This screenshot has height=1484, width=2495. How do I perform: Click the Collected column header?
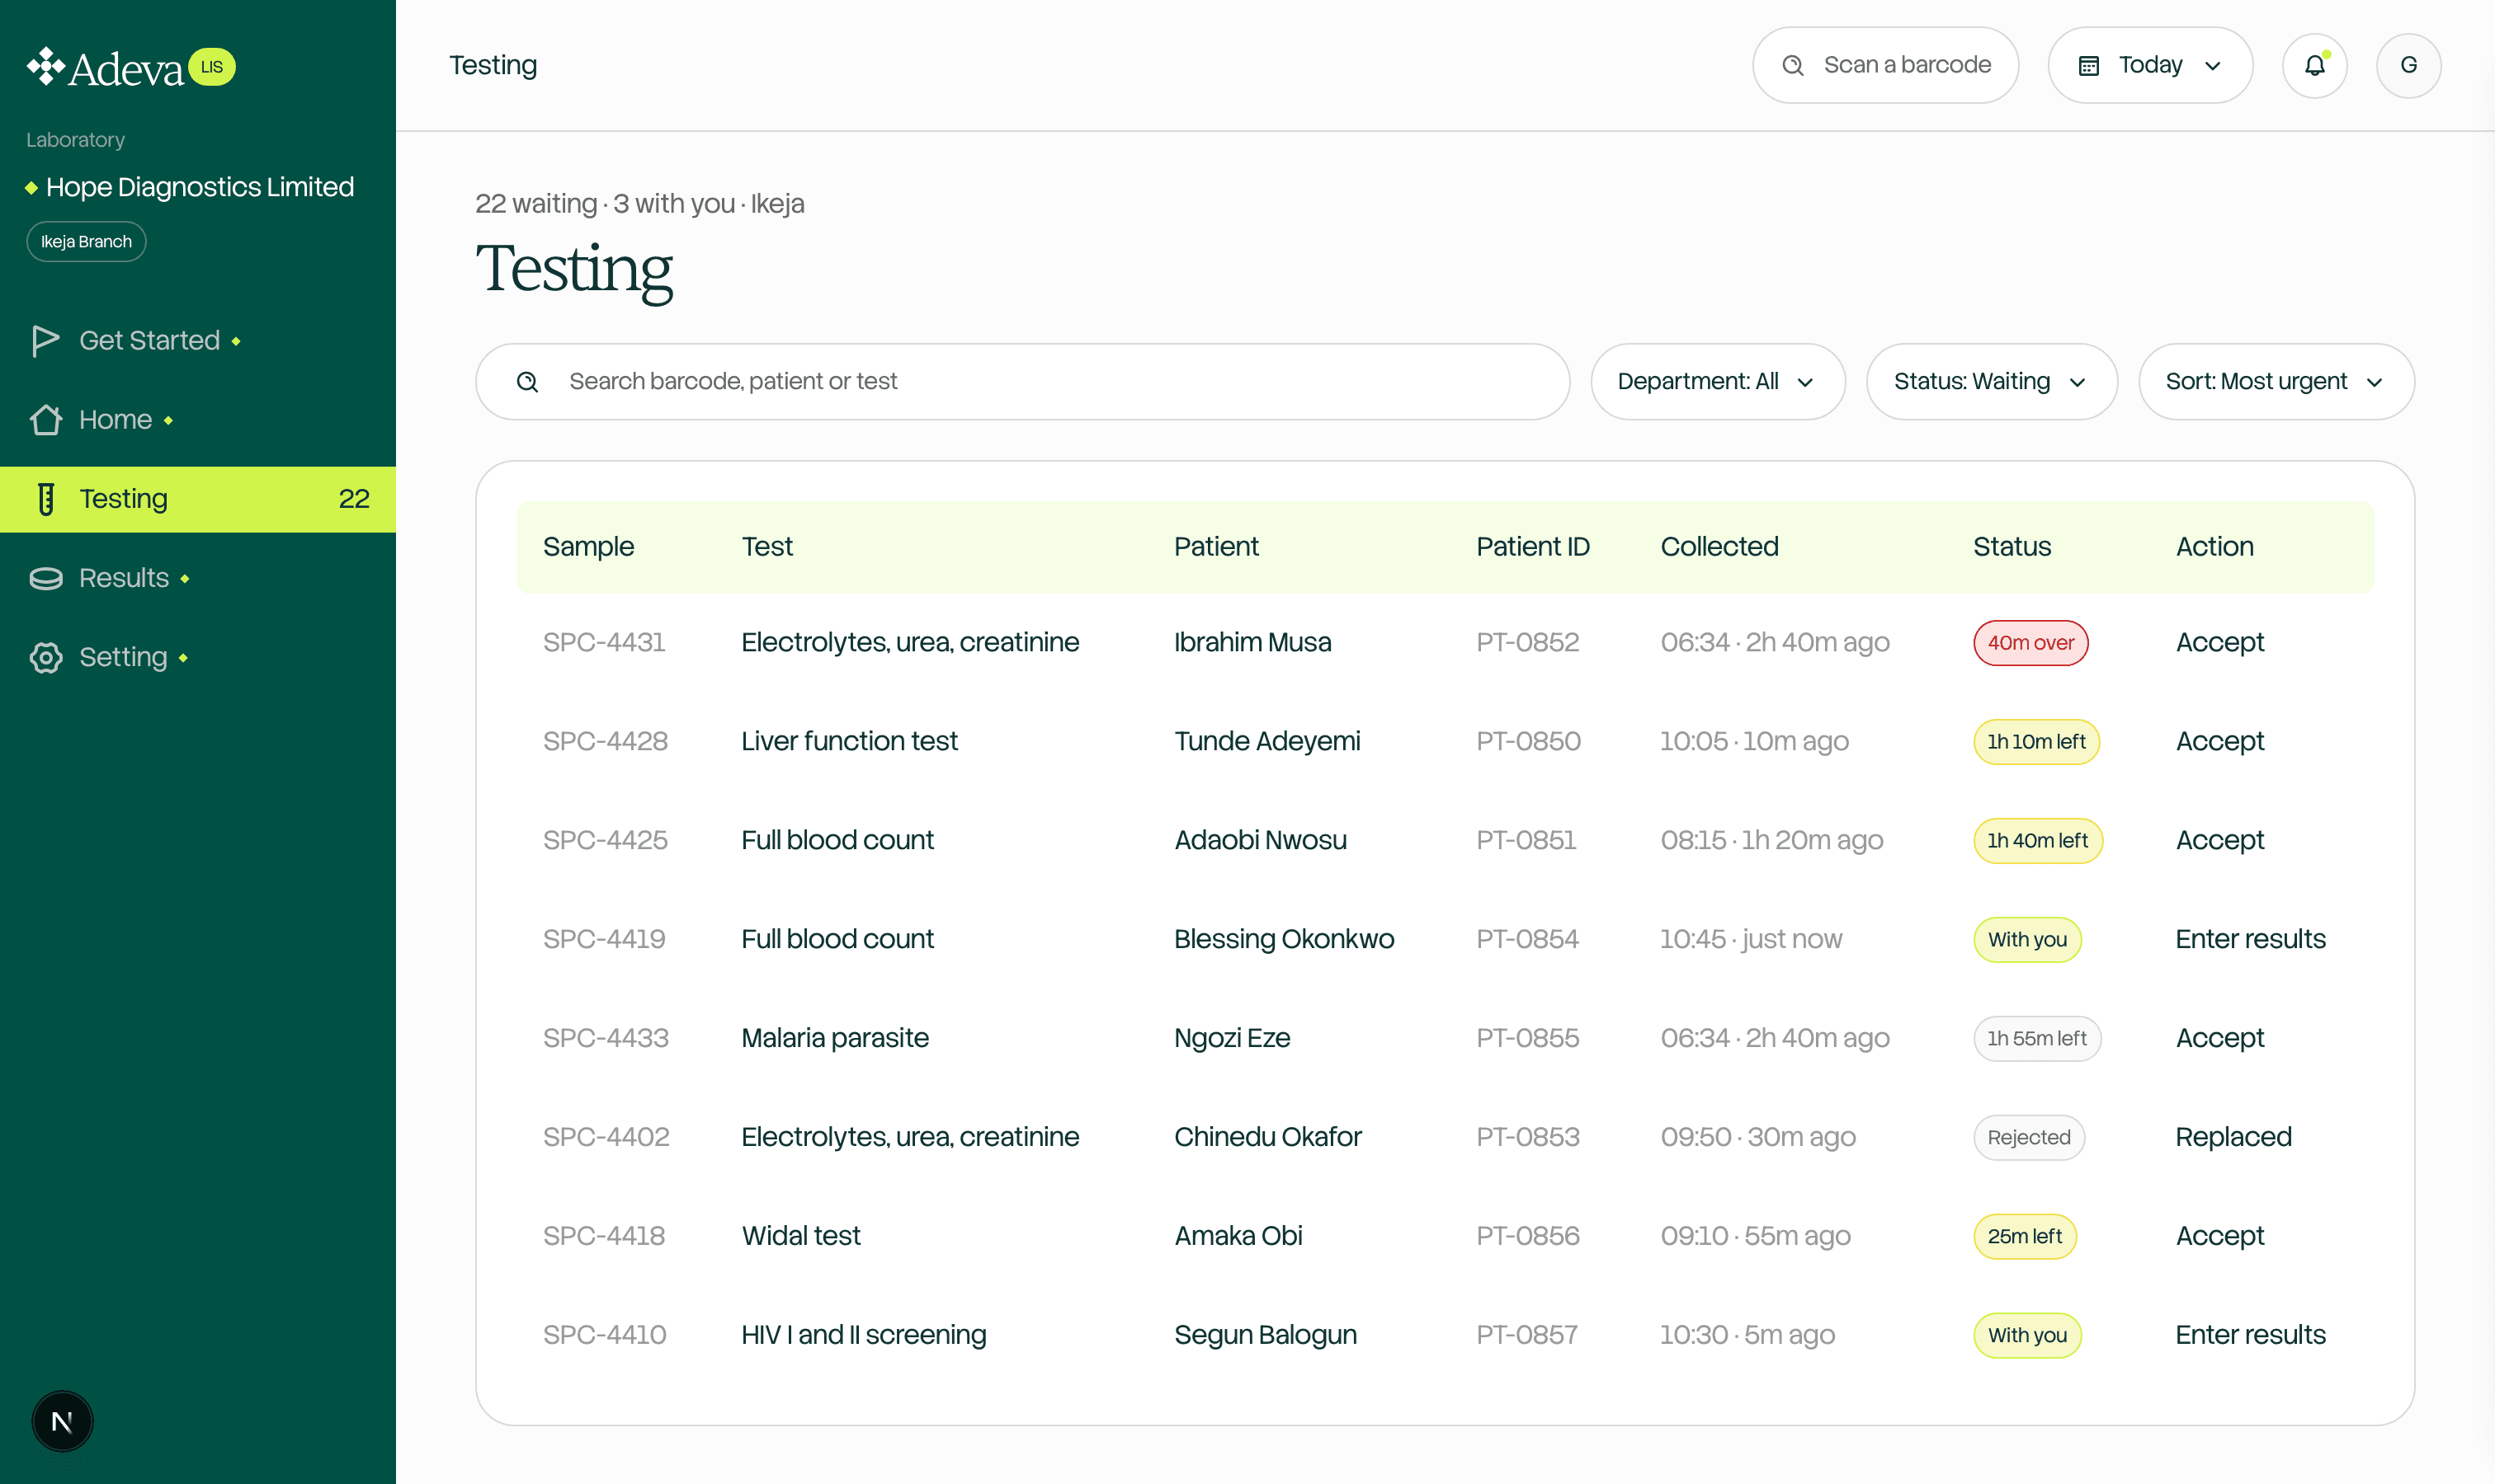pyautogui.click(x=1719, y=547)
